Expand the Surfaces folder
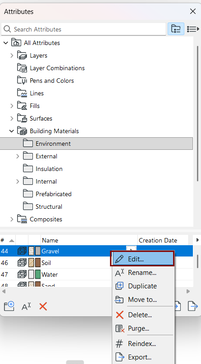The width and height of the screenshot is (201, 364). click(x=12, y=118)
